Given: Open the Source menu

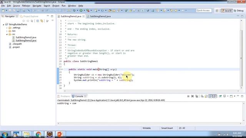Looking at the screenshot, I should pyautogui.click(x=17, y=6).
